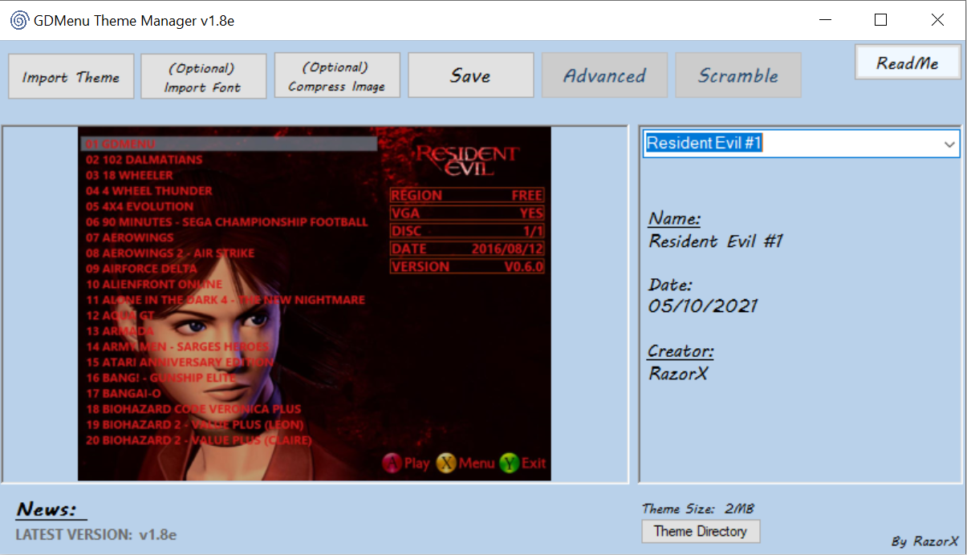Open the Theme Directory

click(x=701, y=531)
